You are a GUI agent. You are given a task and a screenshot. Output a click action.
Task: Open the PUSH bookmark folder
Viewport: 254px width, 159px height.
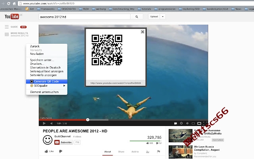pyautogui.click(x=84, y=9)
